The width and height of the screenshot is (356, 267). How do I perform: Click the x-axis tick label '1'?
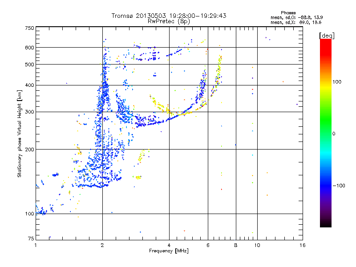point(36,245)
